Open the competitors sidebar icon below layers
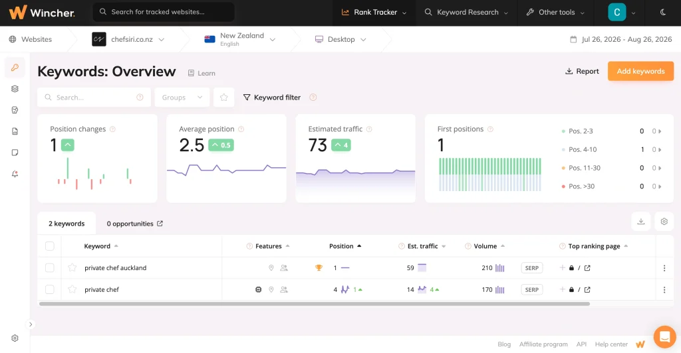 [15, 110]
